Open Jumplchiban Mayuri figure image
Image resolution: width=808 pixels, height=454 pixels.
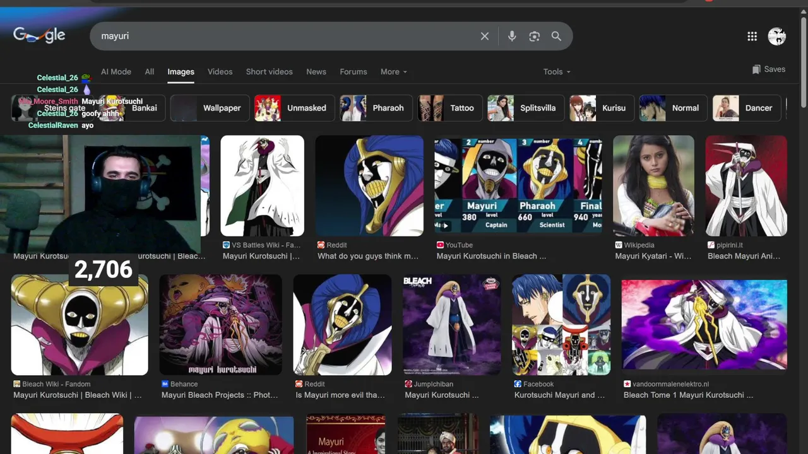[x=451, y=325]
